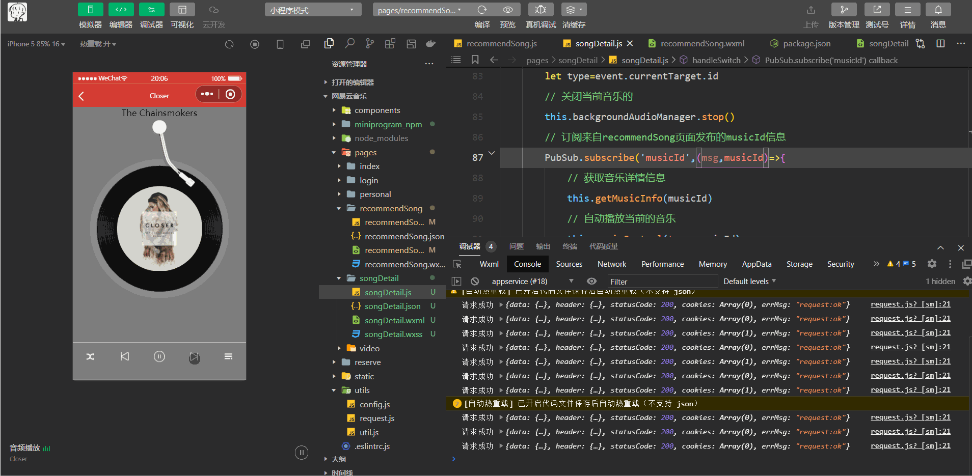Toggle the editor panel button

click(121, 10)
